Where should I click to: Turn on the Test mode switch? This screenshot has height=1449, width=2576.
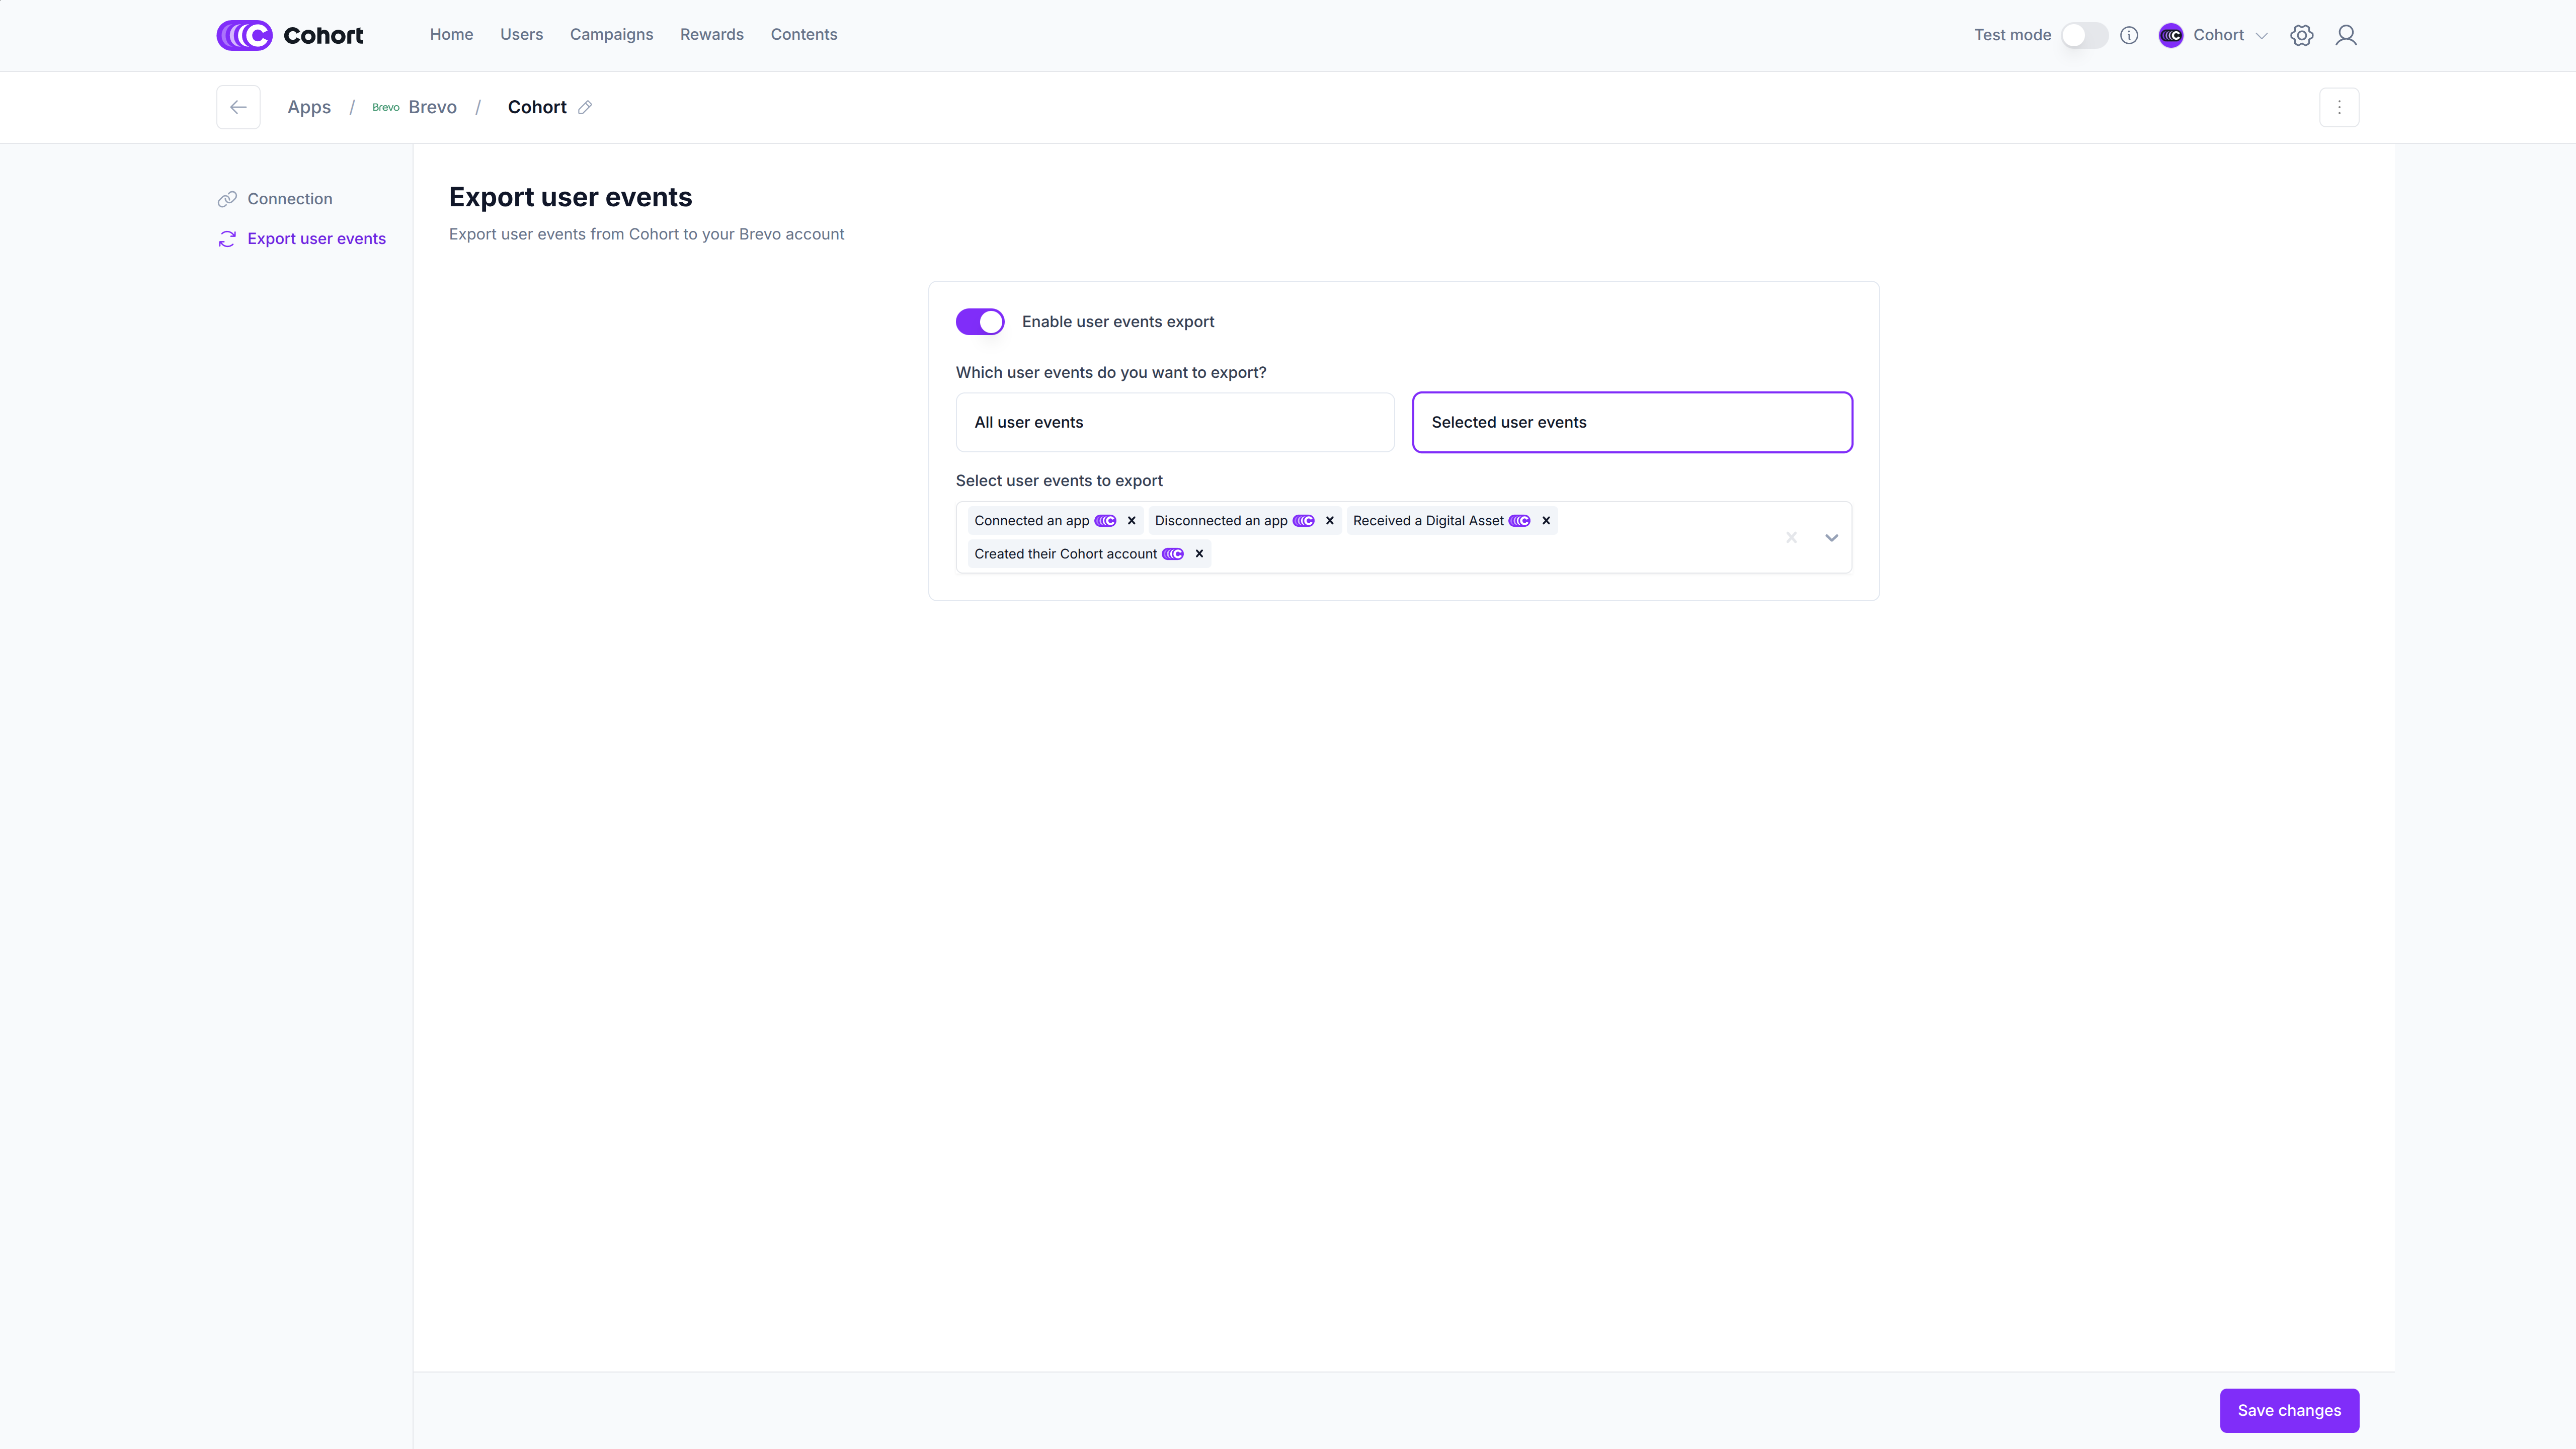pos(2084,35)
